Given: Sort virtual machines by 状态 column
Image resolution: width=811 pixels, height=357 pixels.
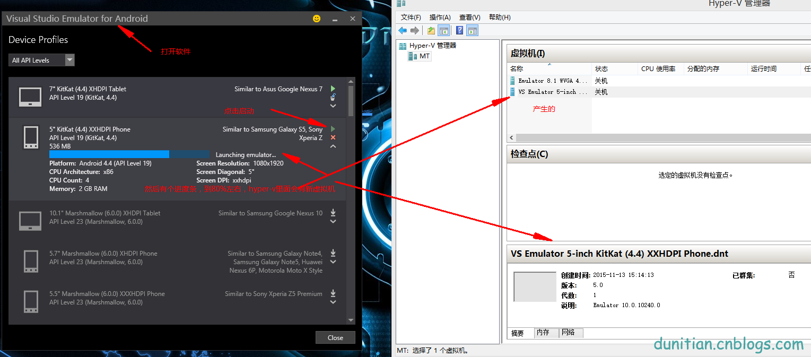Looking at the screenshot, I should tap(615, 69).
